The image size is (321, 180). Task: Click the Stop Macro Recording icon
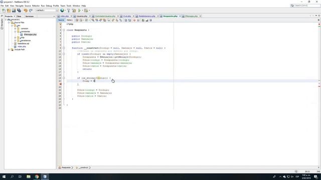click(138, 20)
